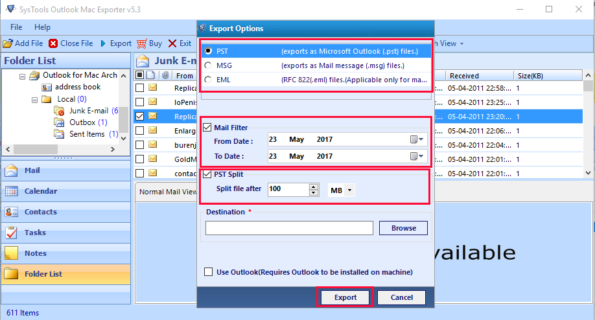Click the Browse button for destination
Screen dimensions: 595x320
pyautogui.click(x=403, y=228)
